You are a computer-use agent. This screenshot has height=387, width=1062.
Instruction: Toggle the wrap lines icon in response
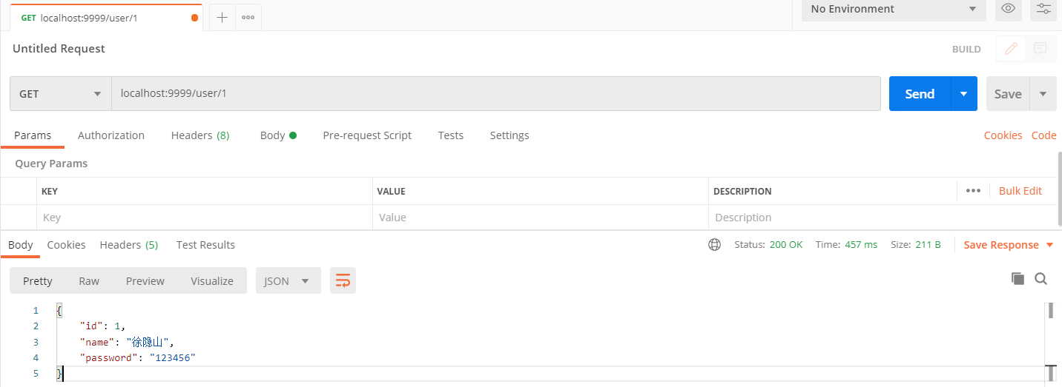click(x=343, y=280)
